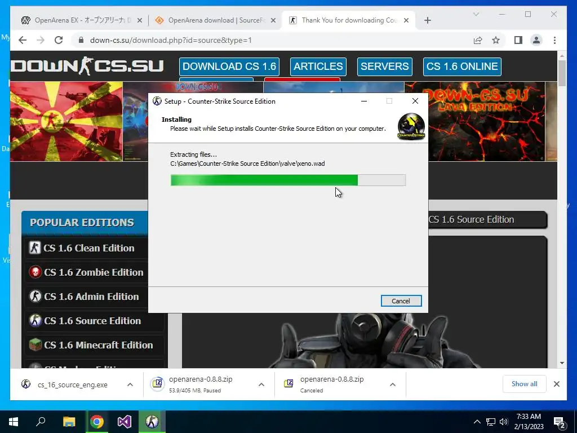The height and width of the screenshot is (433, 577).
Task: Click the padlock site info icon
Action: click(81, 40)
